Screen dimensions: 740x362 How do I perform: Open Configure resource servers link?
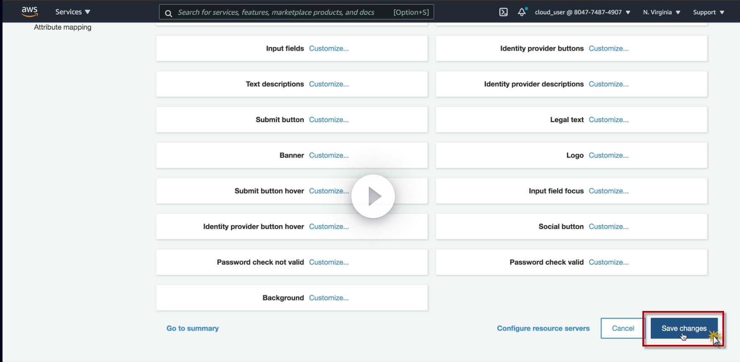543,329
